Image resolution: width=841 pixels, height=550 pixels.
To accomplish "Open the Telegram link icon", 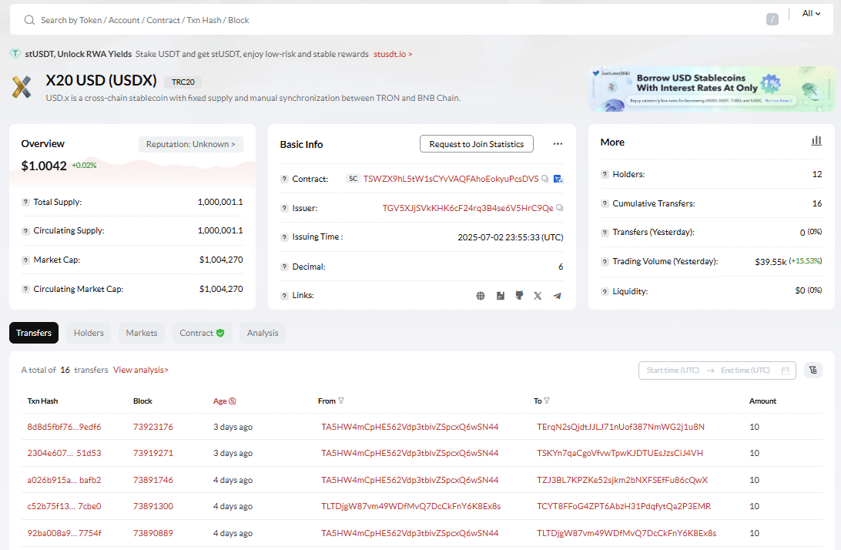I will [x=558, y=296].
